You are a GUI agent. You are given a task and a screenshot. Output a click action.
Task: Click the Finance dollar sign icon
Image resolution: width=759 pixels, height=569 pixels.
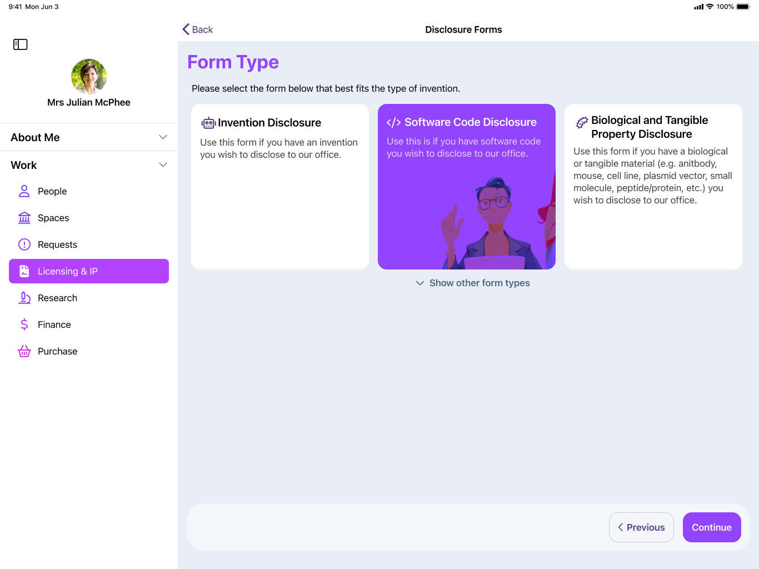(24, 325)
